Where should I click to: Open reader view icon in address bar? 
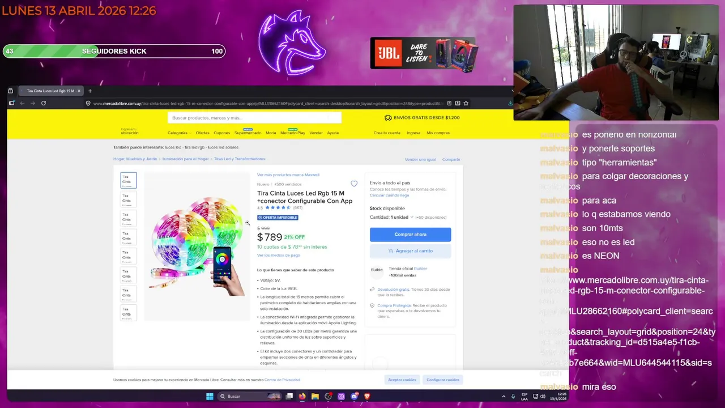tap(449, 103)
